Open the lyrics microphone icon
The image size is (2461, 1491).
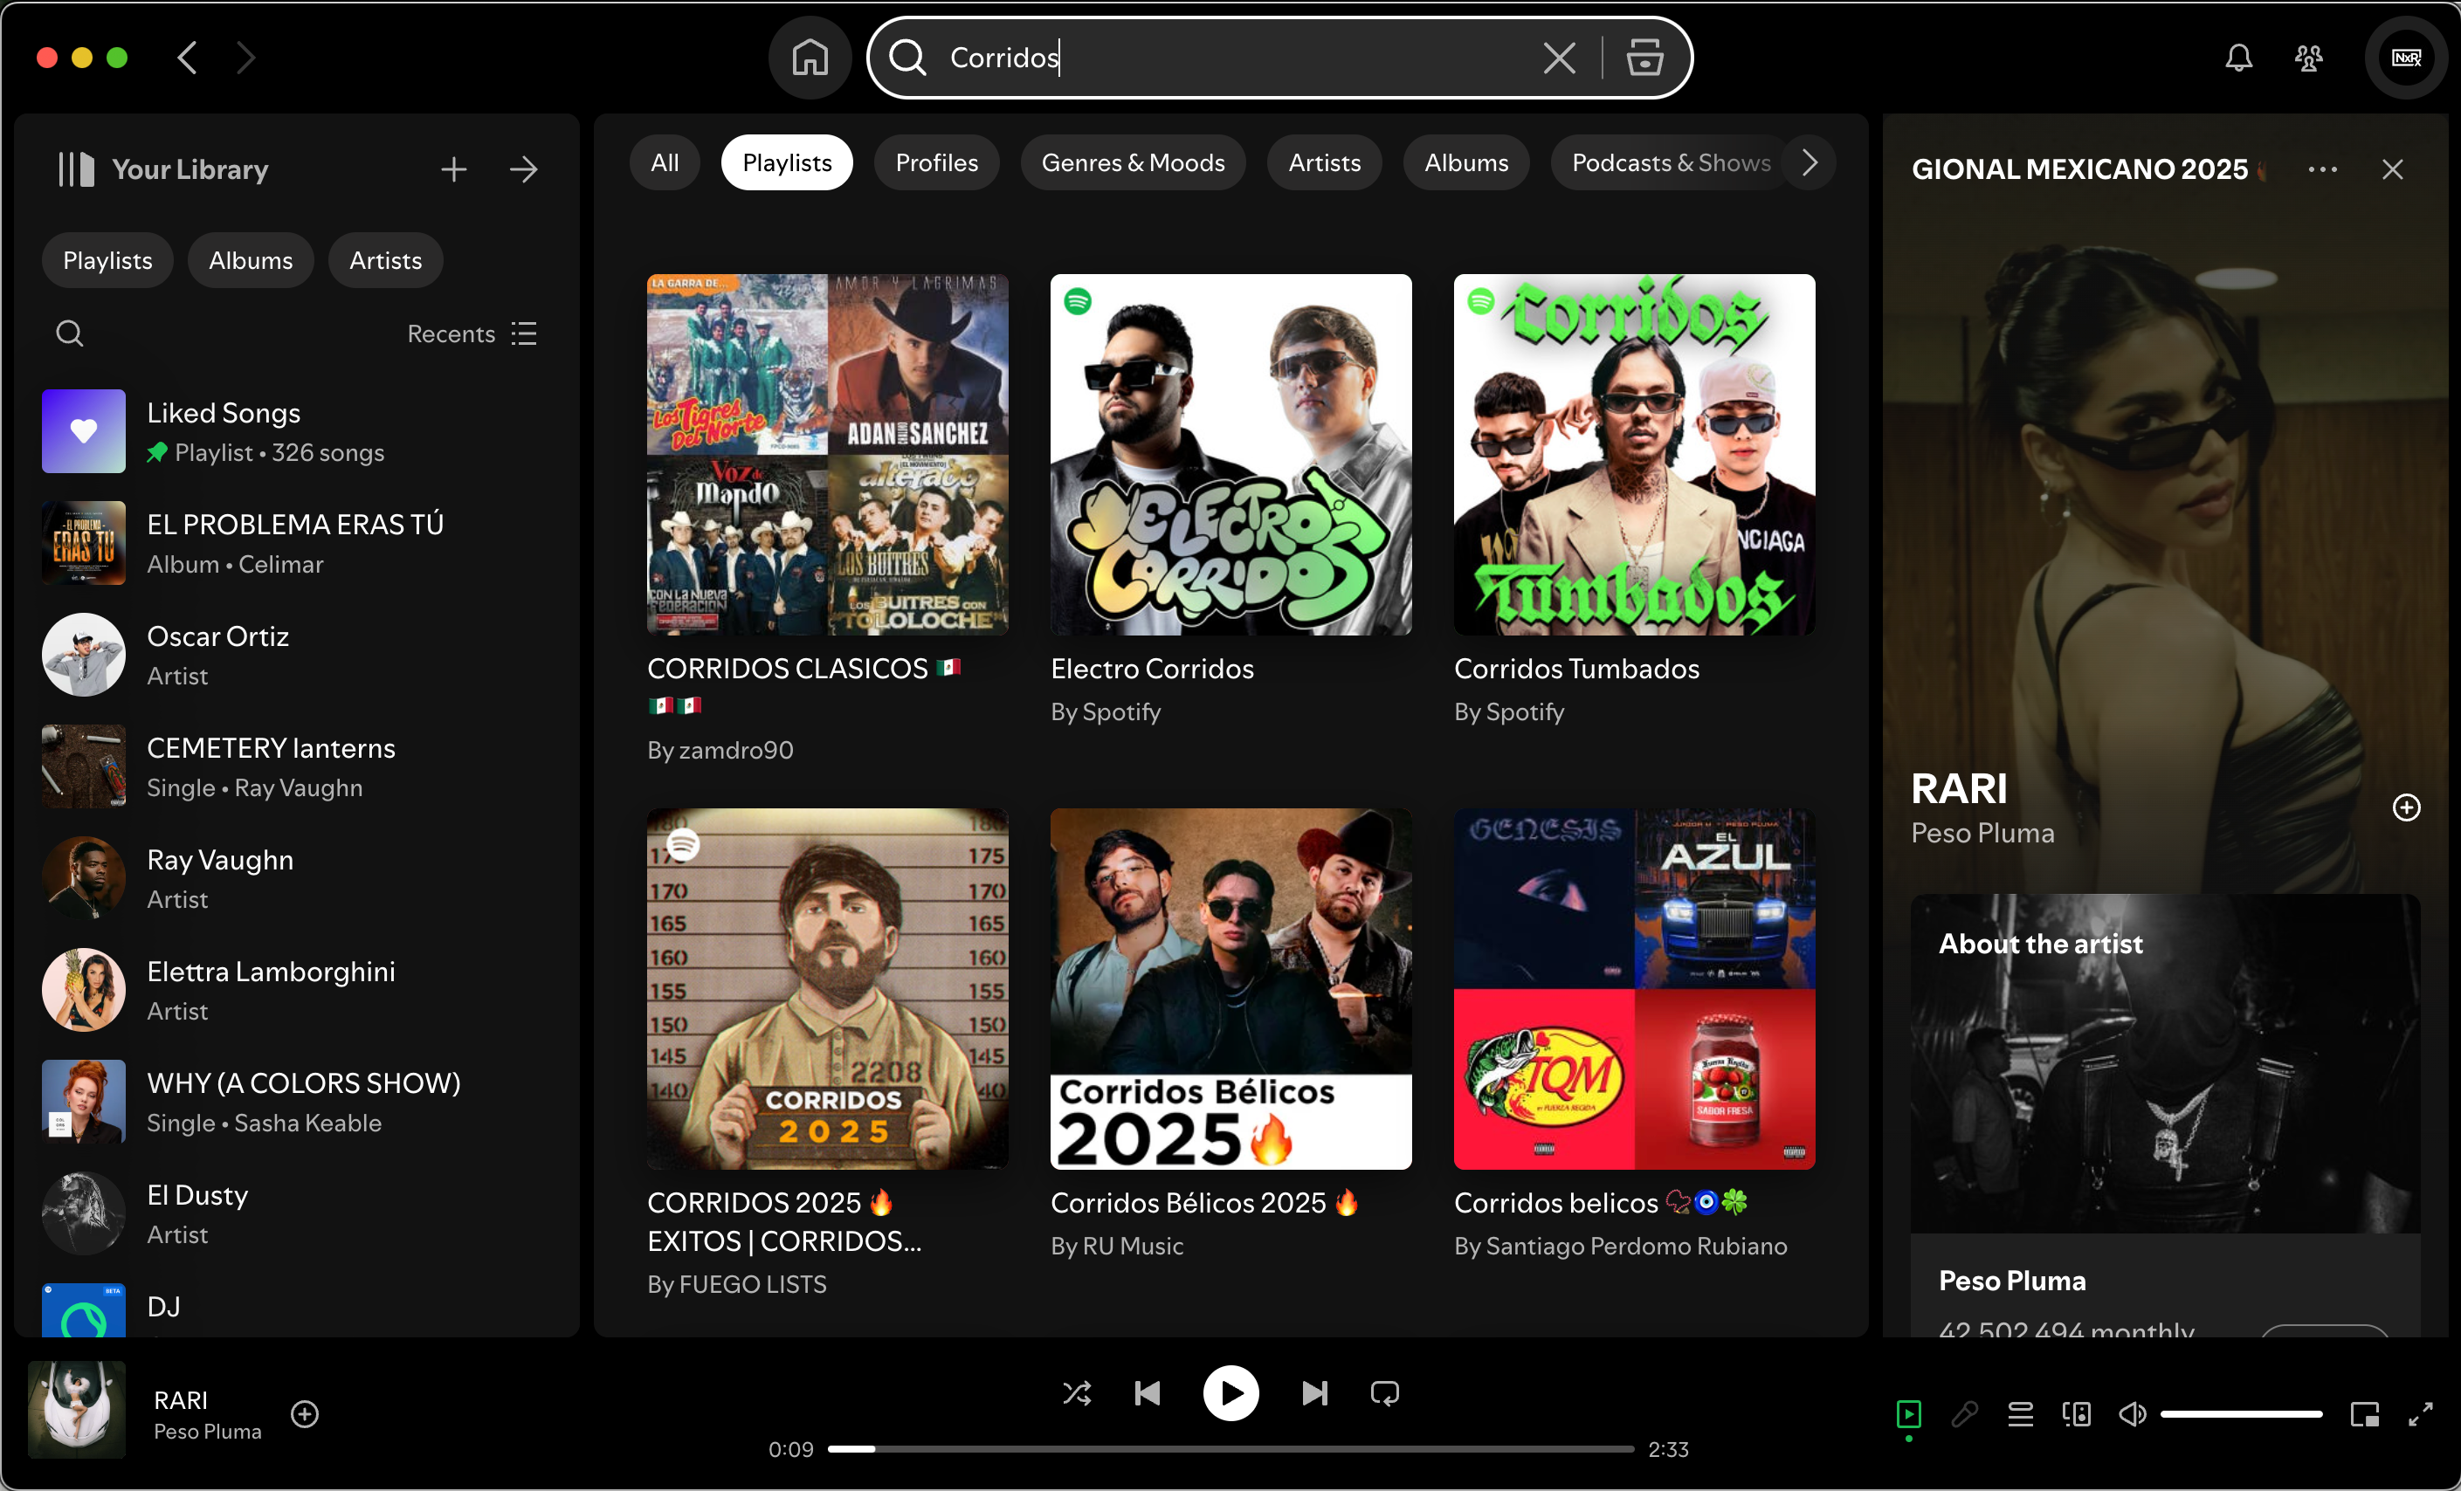[x=1965, y=1414]
